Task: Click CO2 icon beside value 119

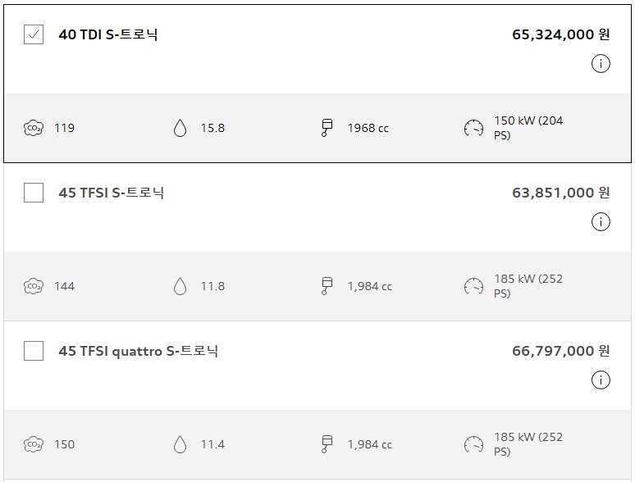Action: (33, 129)
